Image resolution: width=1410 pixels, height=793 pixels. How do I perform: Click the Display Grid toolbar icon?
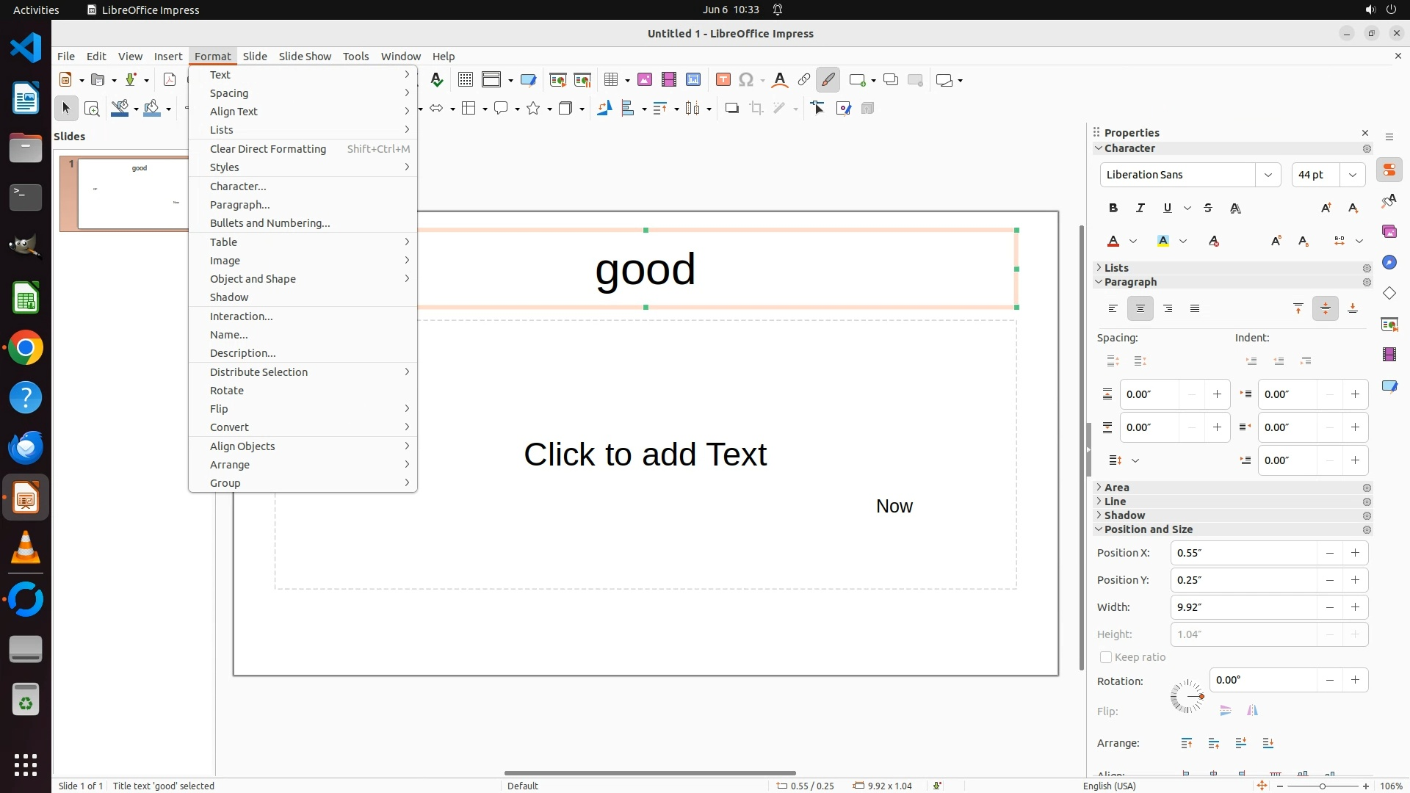coord(465,80)
